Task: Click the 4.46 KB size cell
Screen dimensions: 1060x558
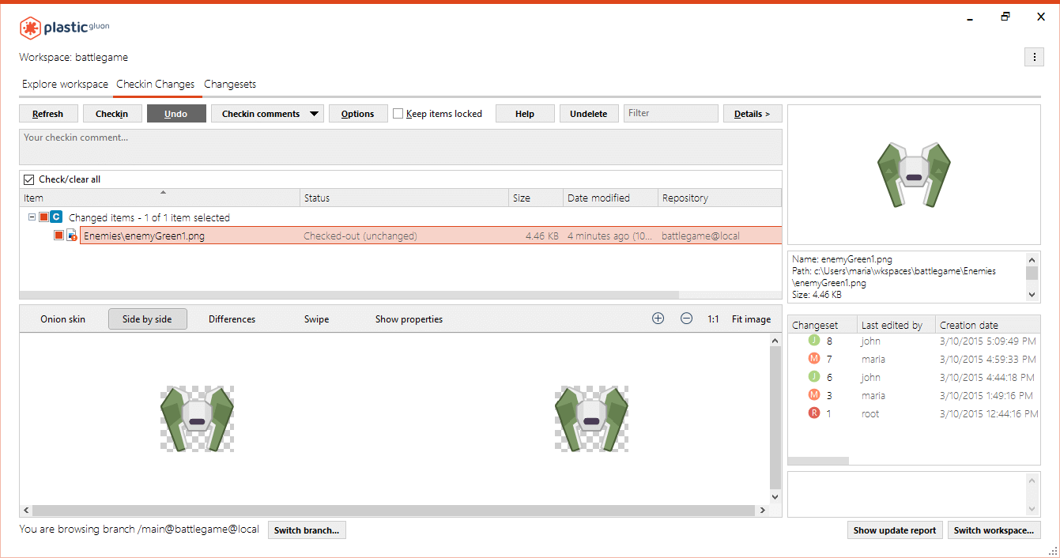Action: point(542,236)
